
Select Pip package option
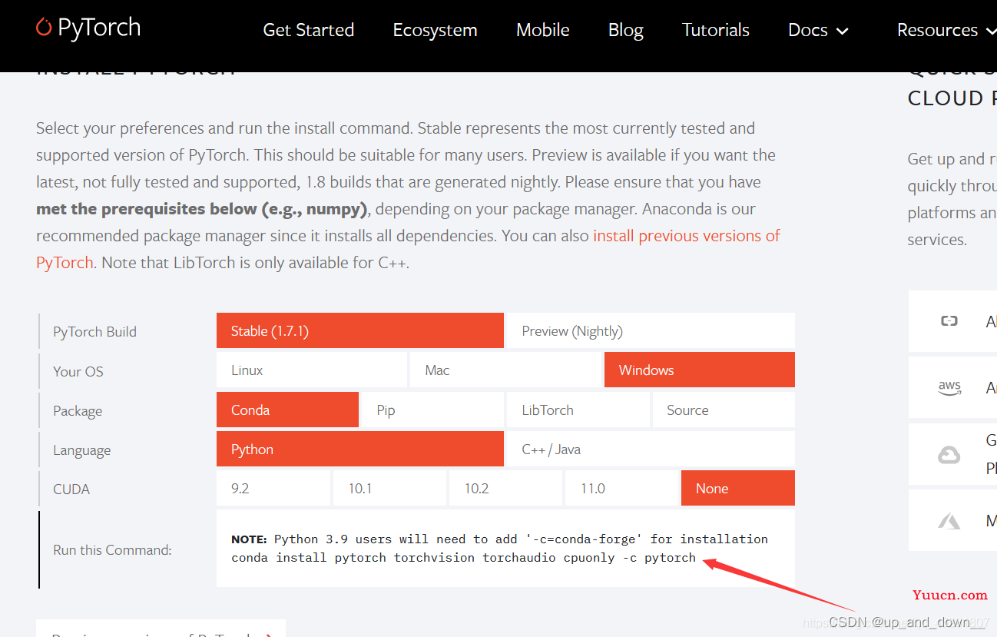432,410
